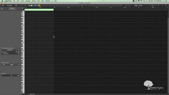Open the View dropdown in Piano Roll
169x95 pixels.
(x=17, y=6)
